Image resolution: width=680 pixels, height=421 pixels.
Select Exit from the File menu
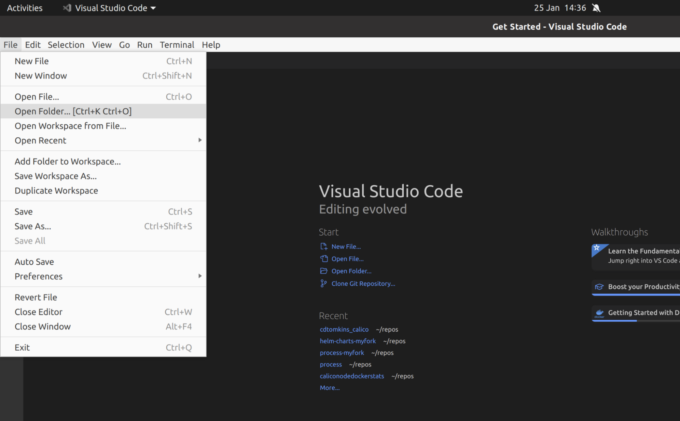tap(103, 348)
